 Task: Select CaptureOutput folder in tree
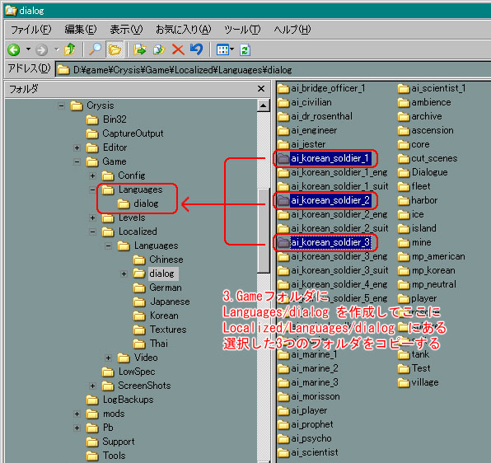pos(124,133)
